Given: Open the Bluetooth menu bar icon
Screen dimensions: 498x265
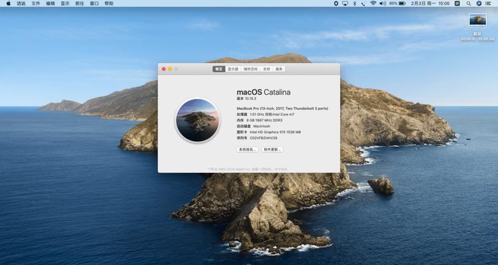Looking at the screenshot, I should click(x=355, y=3).
